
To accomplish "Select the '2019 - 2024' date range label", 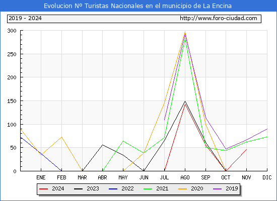I will click(x=25, y=18).
